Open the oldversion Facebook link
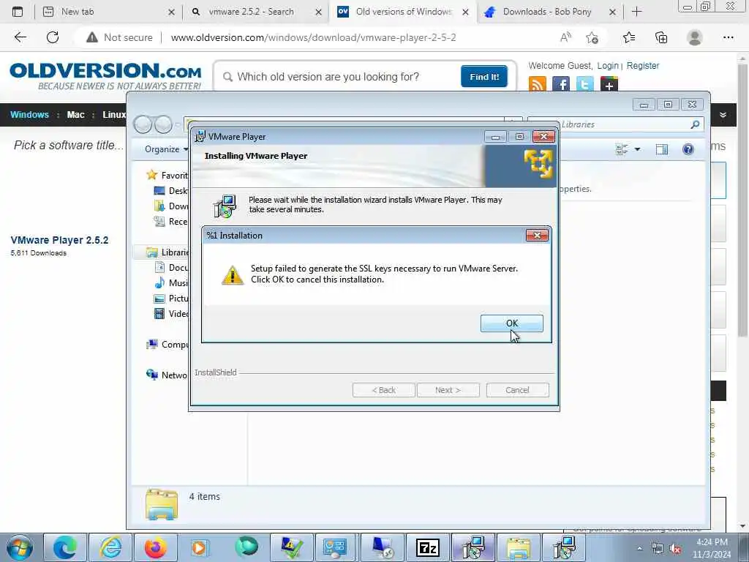749x562 pixels. pyautogui.click(x=561, y=85)
